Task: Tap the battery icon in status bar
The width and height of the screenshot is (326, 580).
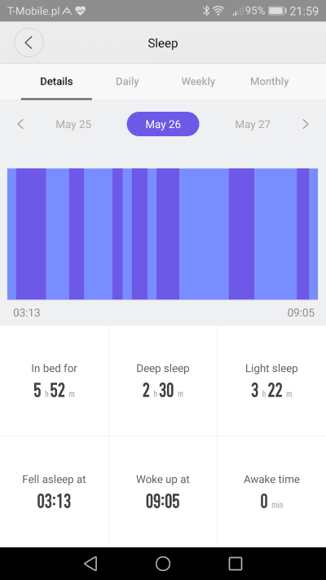Action: point(277,11)
